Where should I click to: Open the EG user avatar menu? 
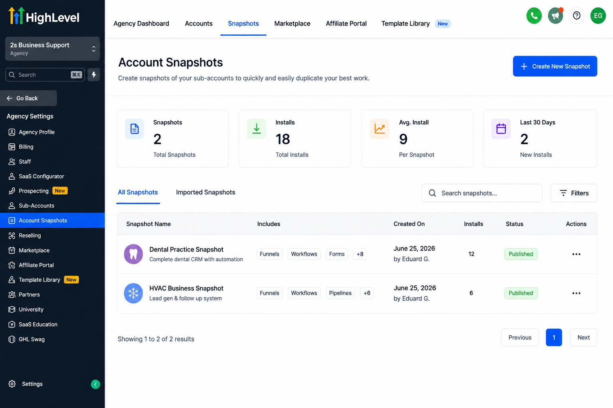tap(598, 16)
